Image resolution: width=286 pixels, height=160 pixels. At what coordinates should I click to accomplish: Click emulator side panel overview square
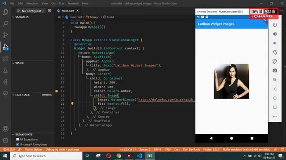click(x=275, y=107)
